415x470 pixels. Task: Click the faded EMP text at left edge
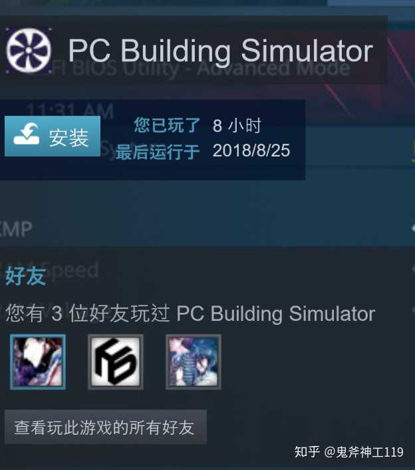click(15, 229)
